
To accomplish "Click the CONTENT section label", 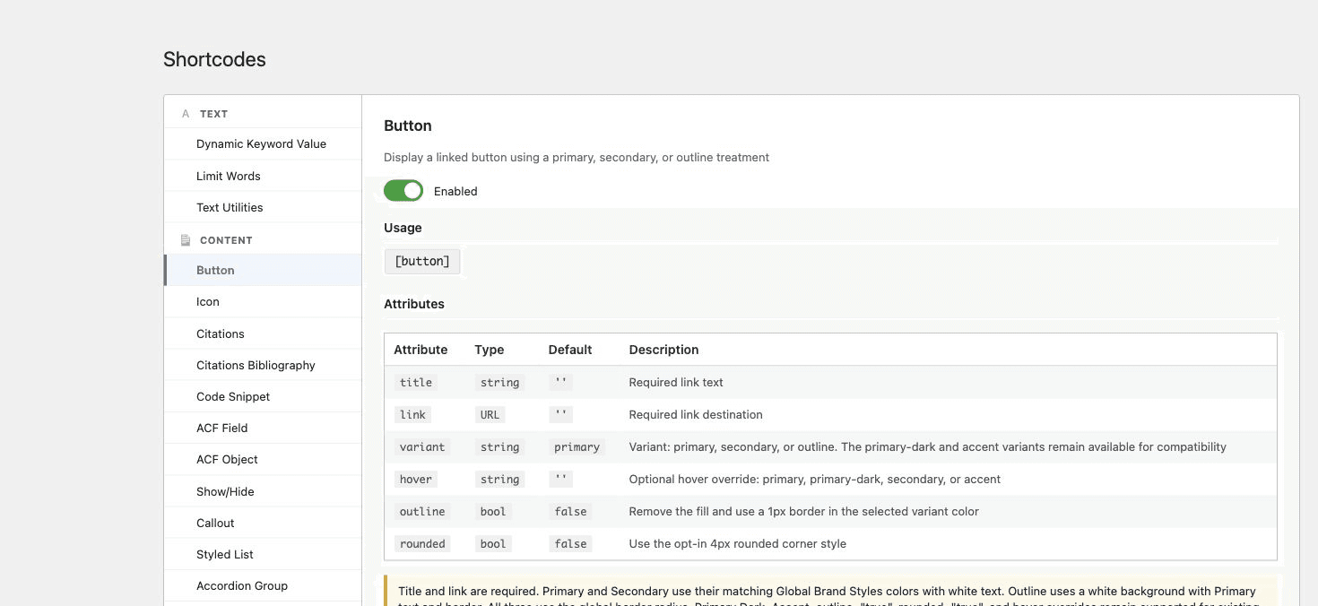I will [226, 240].
